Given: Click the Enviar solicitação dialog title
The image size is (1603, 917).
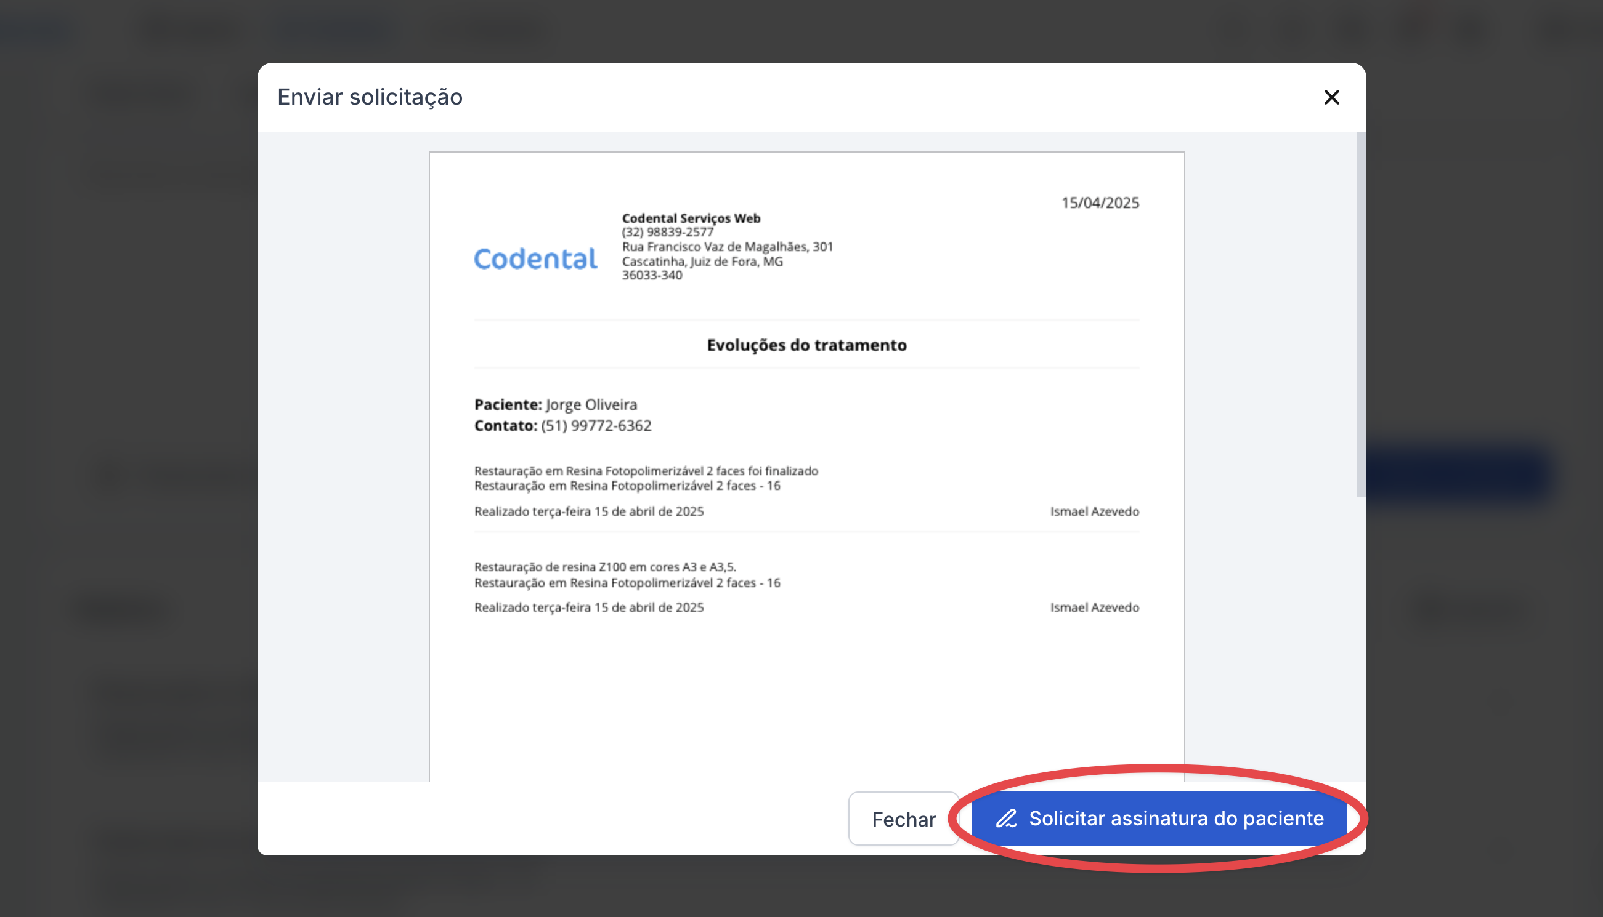Looking at the screenshot, I should tap(370, 97).
